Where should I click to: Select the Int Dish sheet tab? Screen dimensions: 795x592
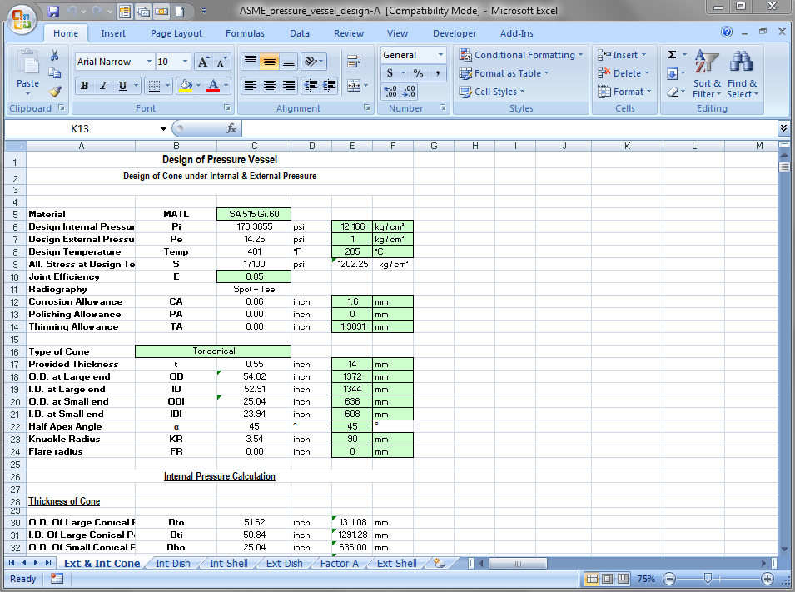click(171, 563)
